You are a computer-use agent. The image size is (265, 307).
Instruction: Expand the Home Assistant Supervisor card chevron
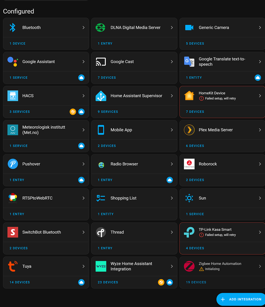[171, 96]
